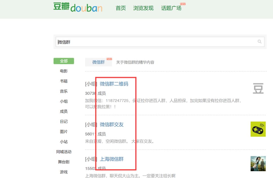Click the 豆 avatar of 微信群二维码
This screenshot has width=273, height=178.
point(258,88)
